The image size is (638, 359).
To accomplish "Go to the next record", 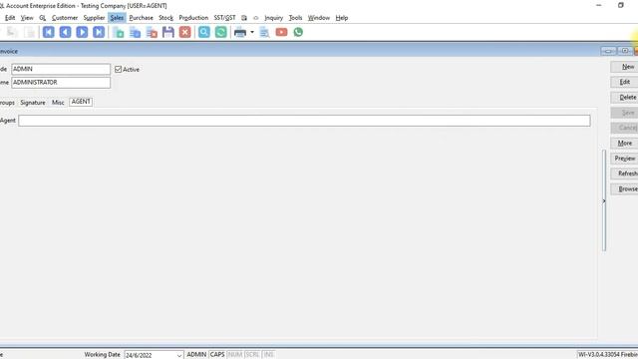I will point(82,32).
